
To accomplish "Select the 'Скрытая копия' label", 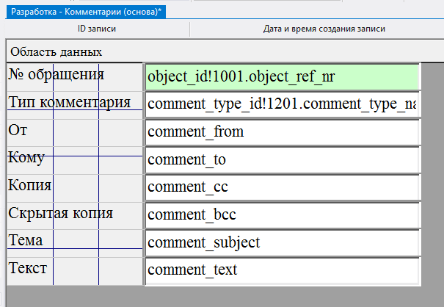I will click(60, 213).
